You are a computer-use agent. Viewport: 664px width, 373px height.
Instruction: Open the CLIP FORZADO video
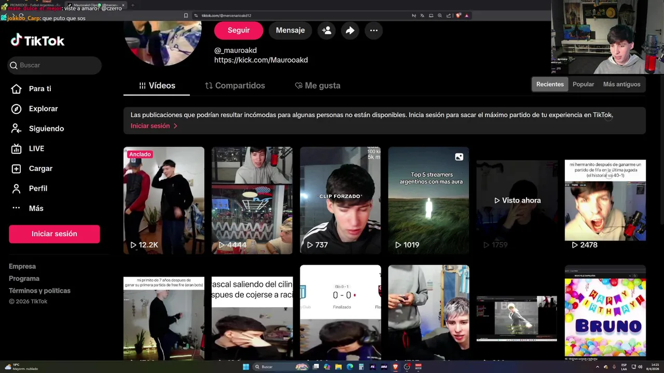pos(340,200)
